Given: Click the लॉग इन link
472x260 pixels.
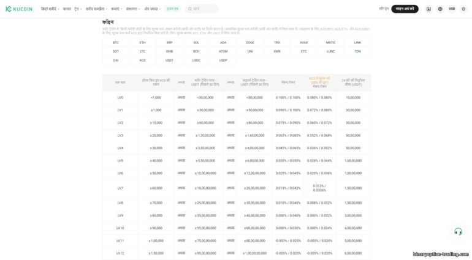Looking at the screenshot, I should [x=384, y=9].
